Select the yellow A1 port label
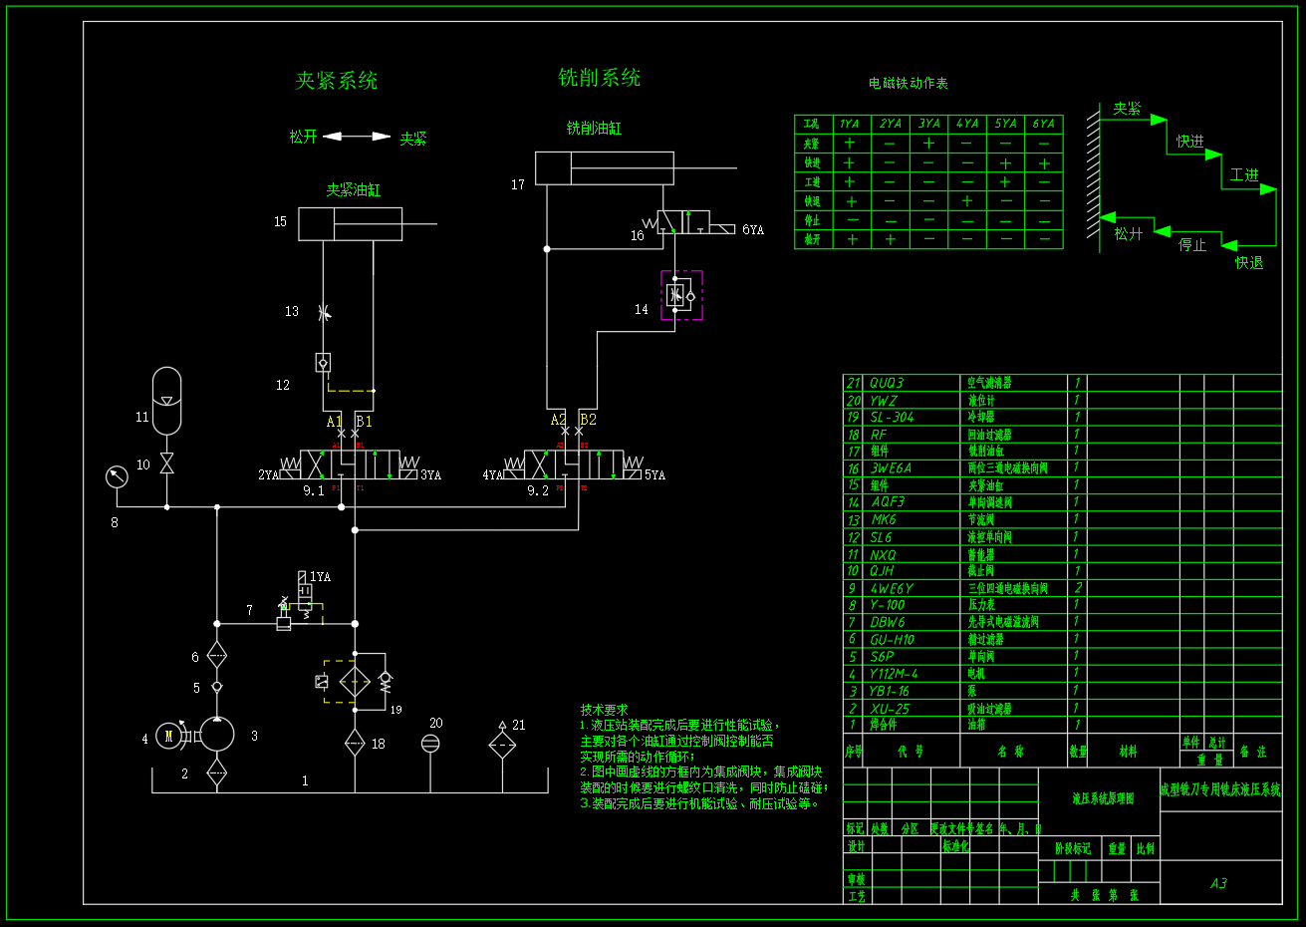 pos(334,422)
